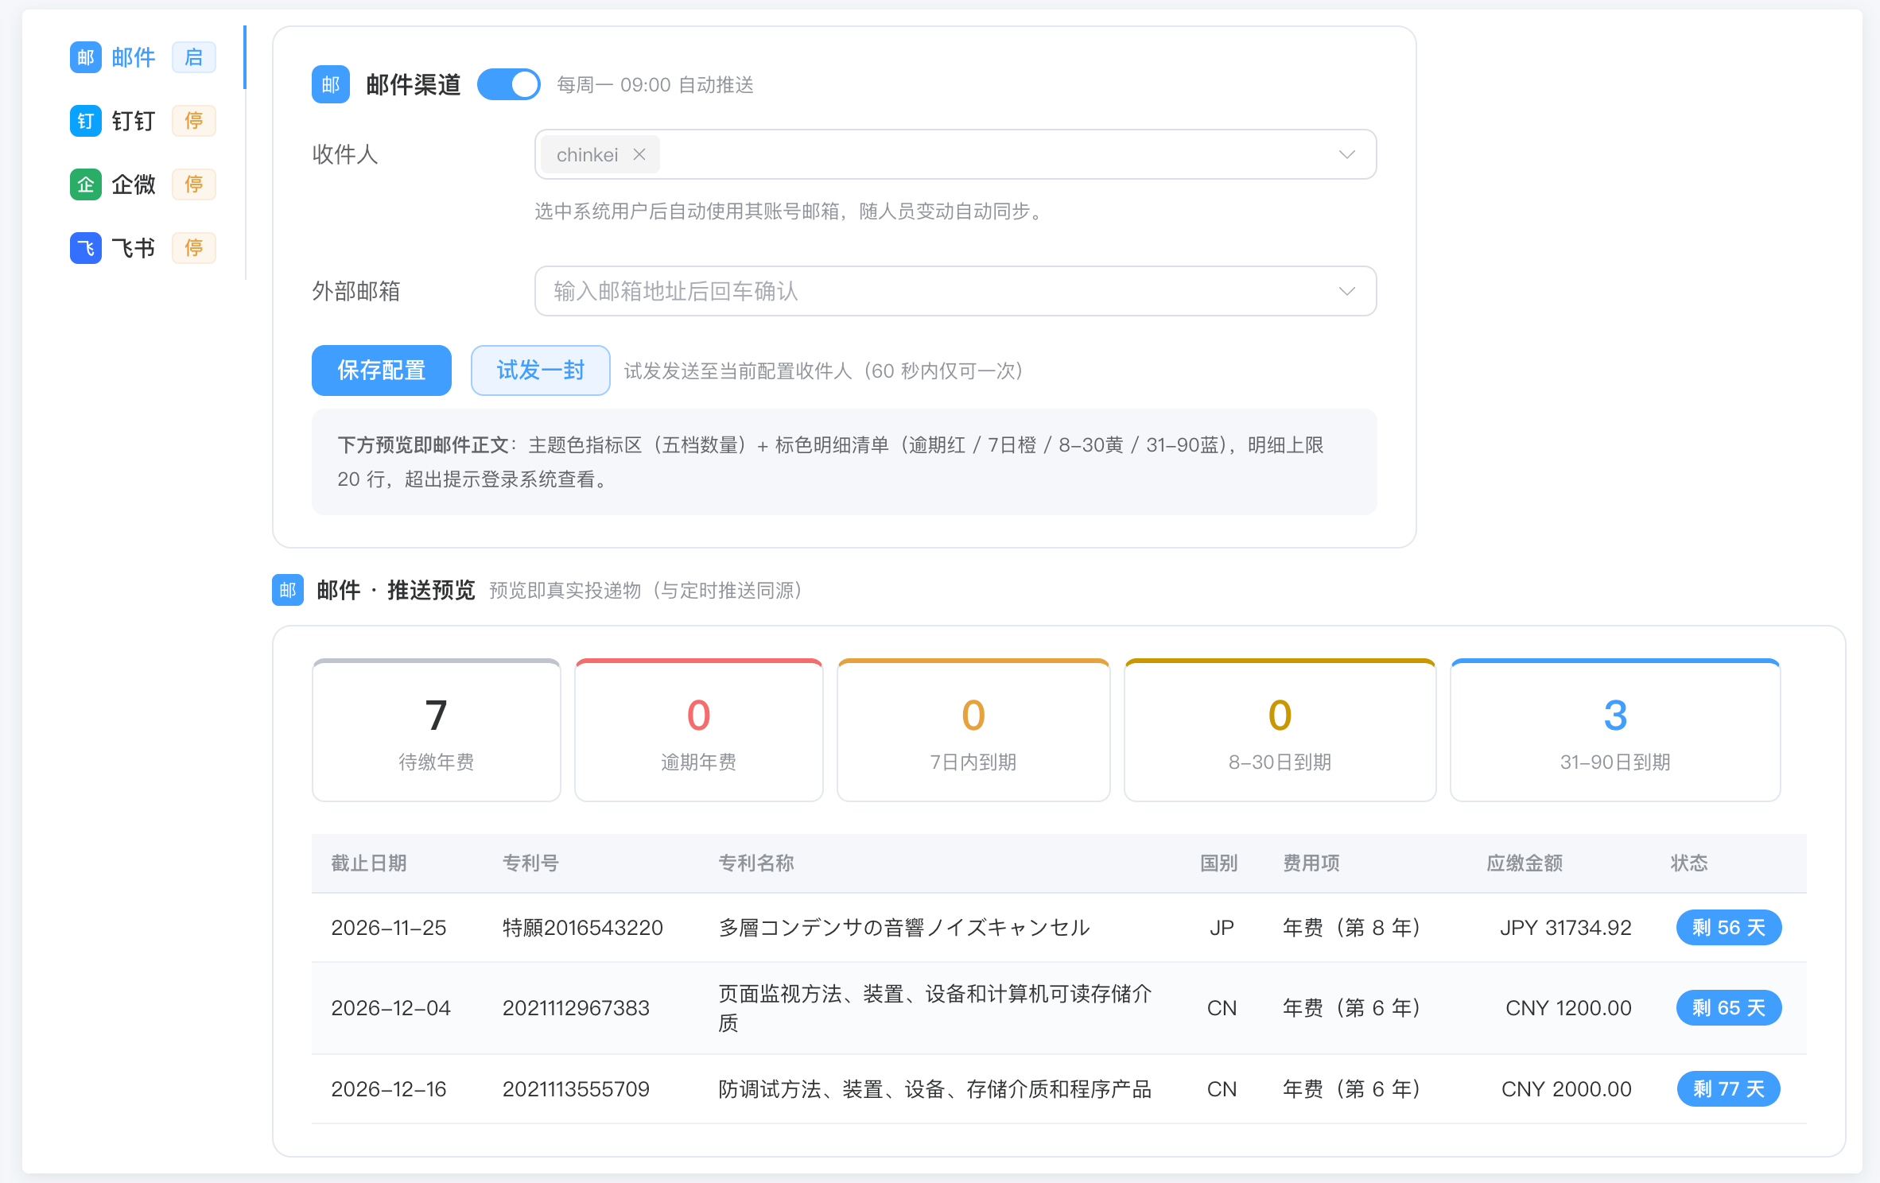Image resolution: width=1880 pixels, height=1183 pixels.
Task: Click the 预览即真实投递物 subtitle text
Action: click(646, 591)
